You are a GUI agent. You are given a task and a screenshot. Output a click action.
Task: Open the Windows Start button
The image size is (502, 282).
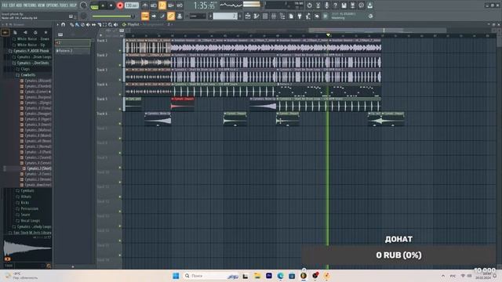point(176,276)
